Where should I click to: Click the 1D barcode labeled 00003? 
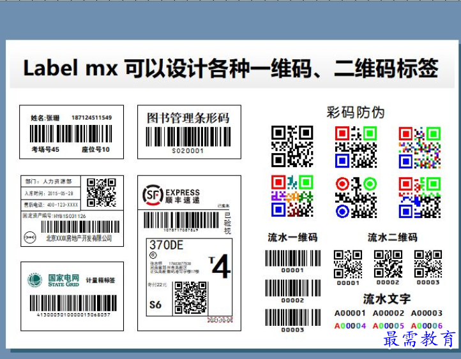click(293, 318)
